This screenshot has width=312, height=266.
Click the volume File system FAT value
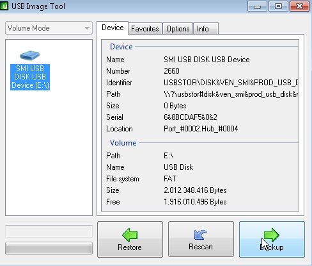coord(170,179)
